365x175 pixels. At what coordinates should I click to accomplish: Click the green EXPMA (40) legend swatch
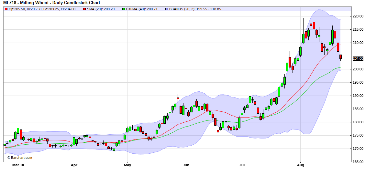[x=123, y=9]
